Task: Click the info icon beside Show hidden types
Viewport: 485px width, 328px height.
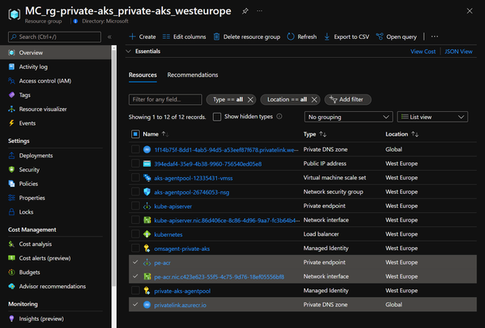Action: tap(279, 117)
